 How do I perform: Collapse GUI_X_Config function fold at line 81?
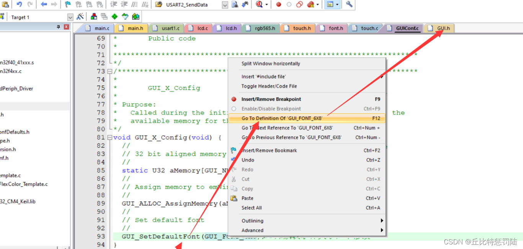coord(110,137)
